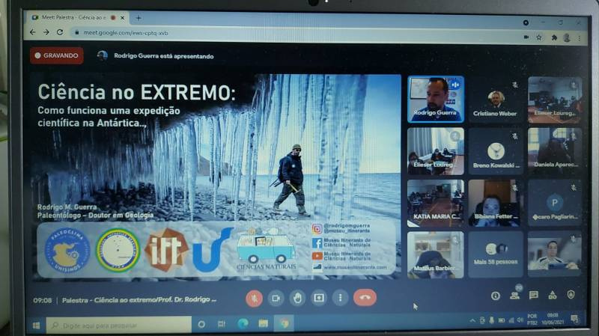The image size is (599, 336).
Task: Bookmark this page with star icon
Action: click(538, 37)
